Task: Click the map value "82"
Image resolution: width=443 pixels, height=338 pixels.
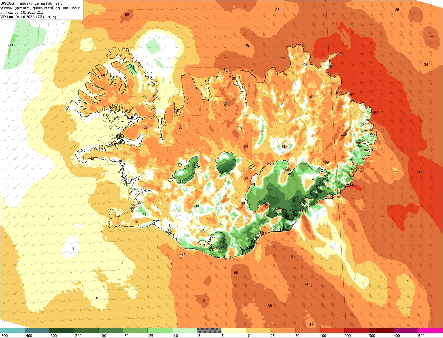Action: click(x=306, y=283)
